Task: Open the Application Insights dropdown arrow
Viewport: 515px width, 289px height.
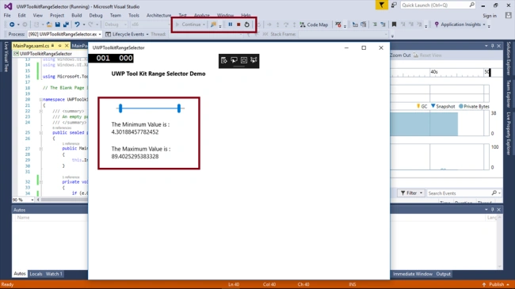Action: (484, 25)
